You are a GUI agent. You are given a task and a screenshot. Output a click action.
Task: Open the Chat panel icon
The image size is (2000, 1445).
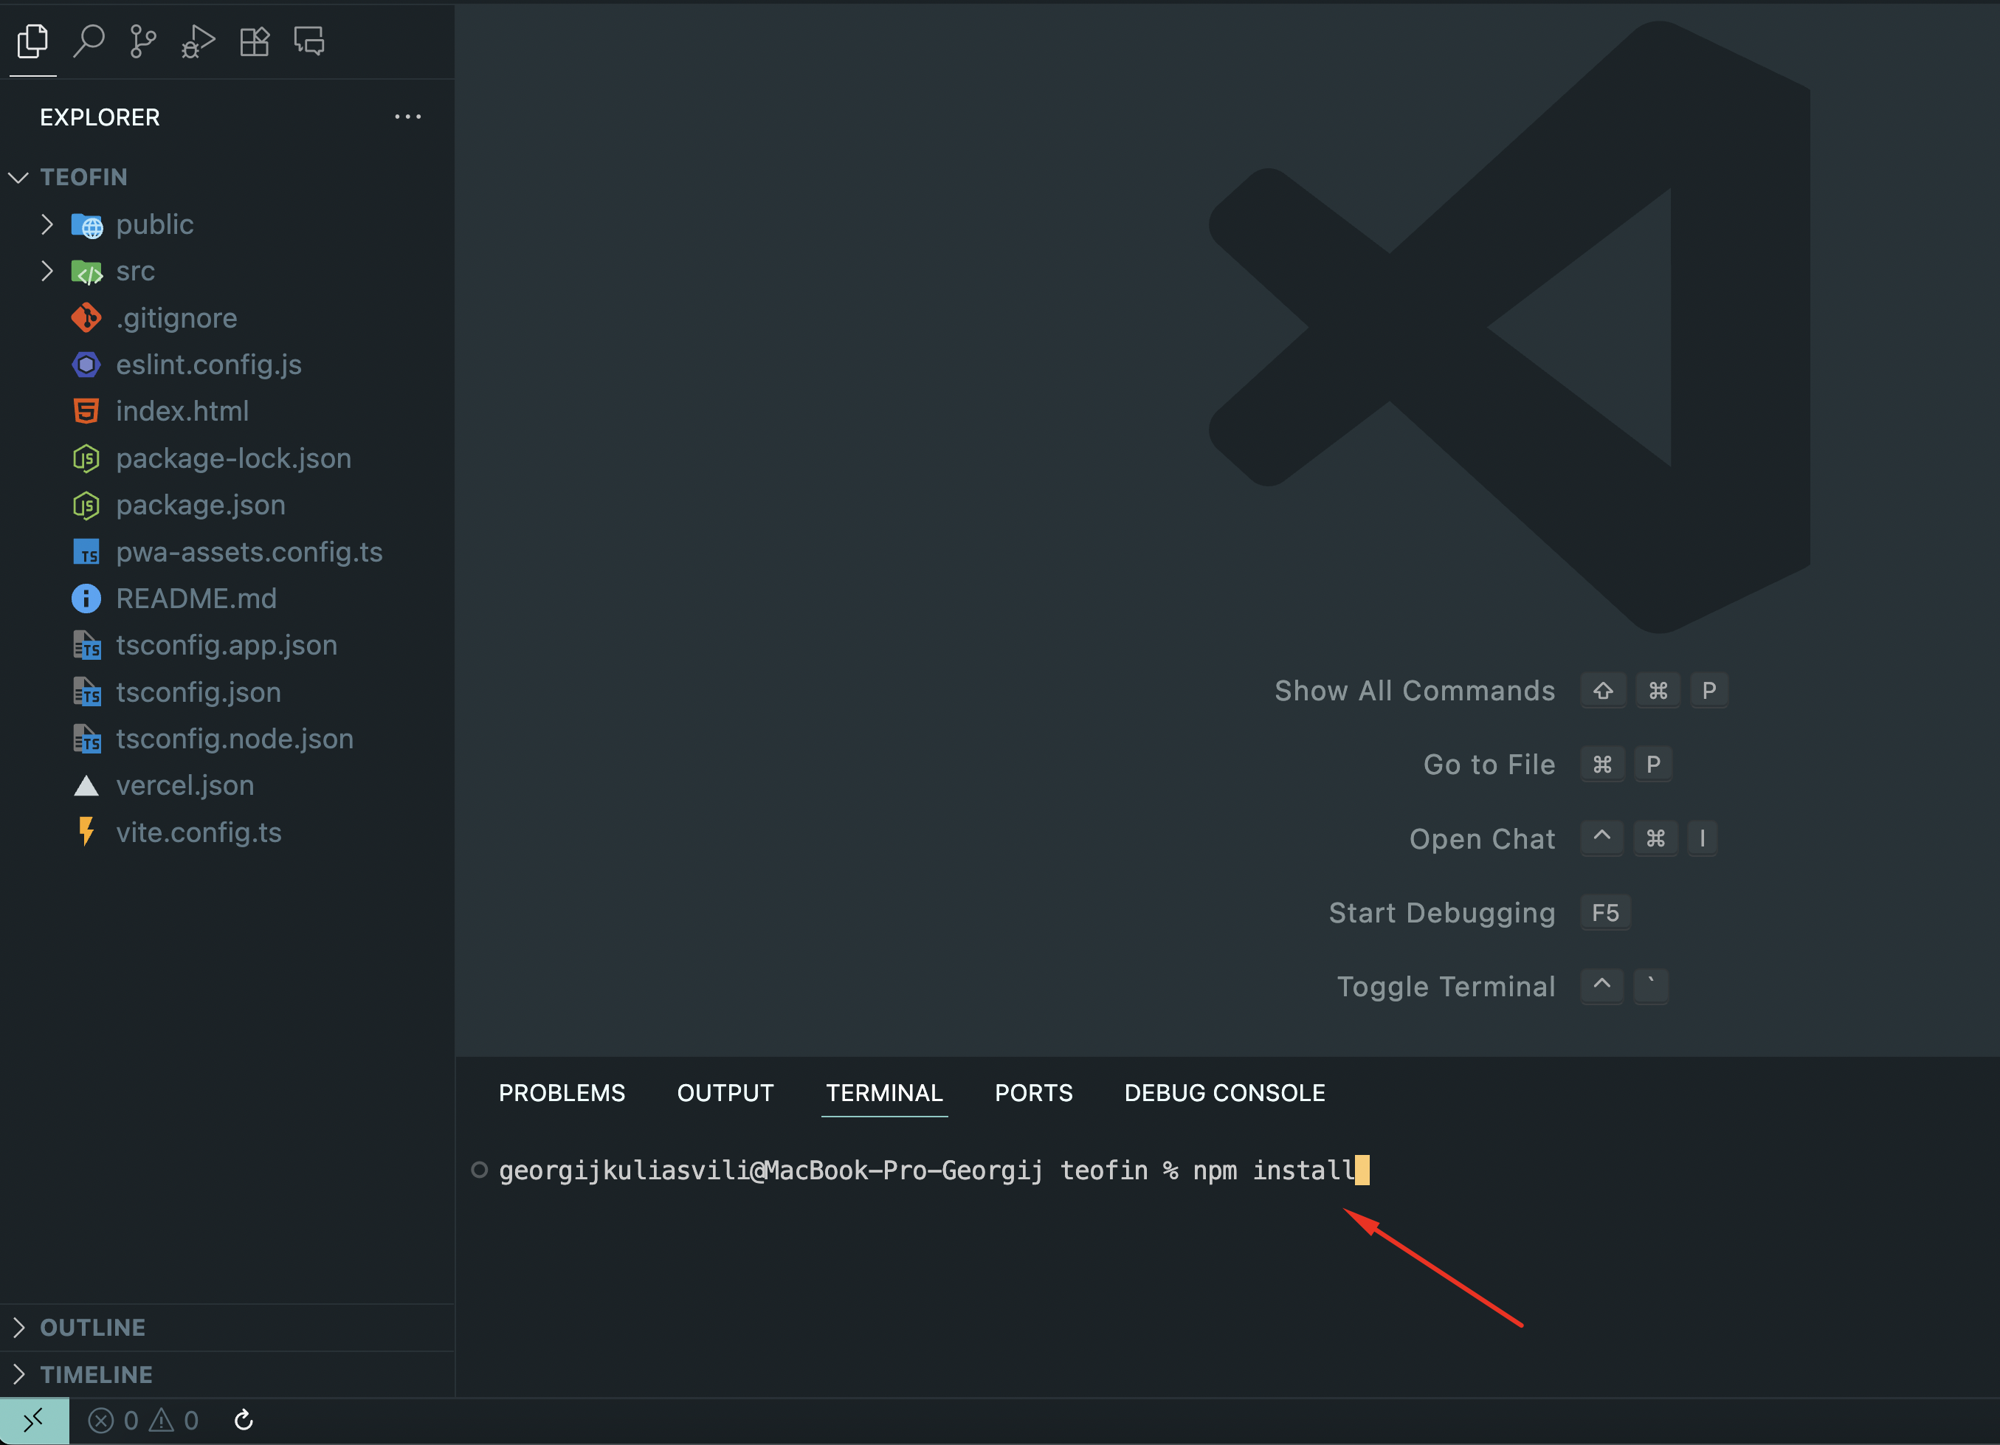coord(309,41)
